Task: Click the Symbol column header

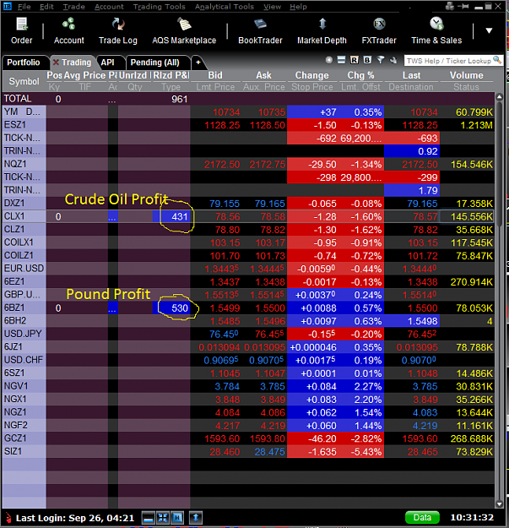Action: click(x=24, y=81)
